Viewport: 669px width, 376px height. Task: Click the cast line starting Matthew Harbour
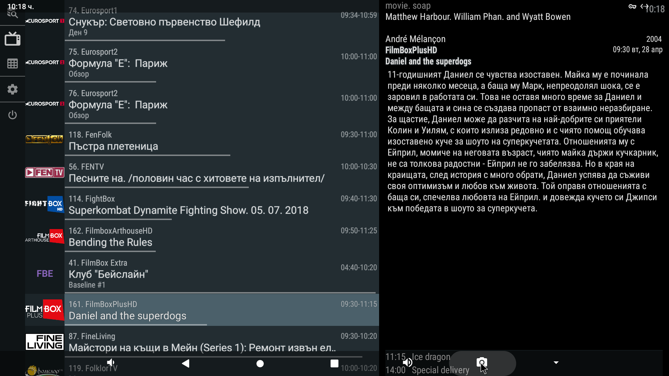[x=478, y=17]
